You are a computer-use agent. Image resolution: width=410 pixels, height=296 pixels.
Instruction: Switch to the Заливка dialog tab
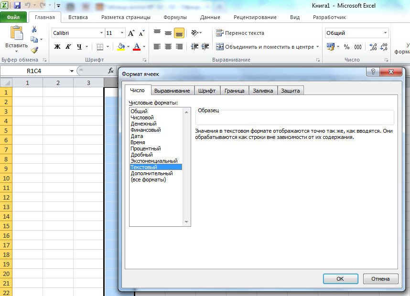pyautogui.click(x=263, y=91)
